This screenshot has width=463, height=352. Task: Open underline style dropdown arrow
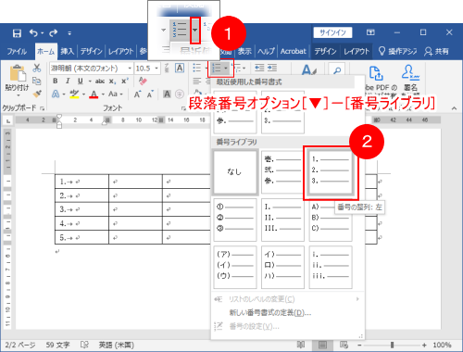coord(90,82)
